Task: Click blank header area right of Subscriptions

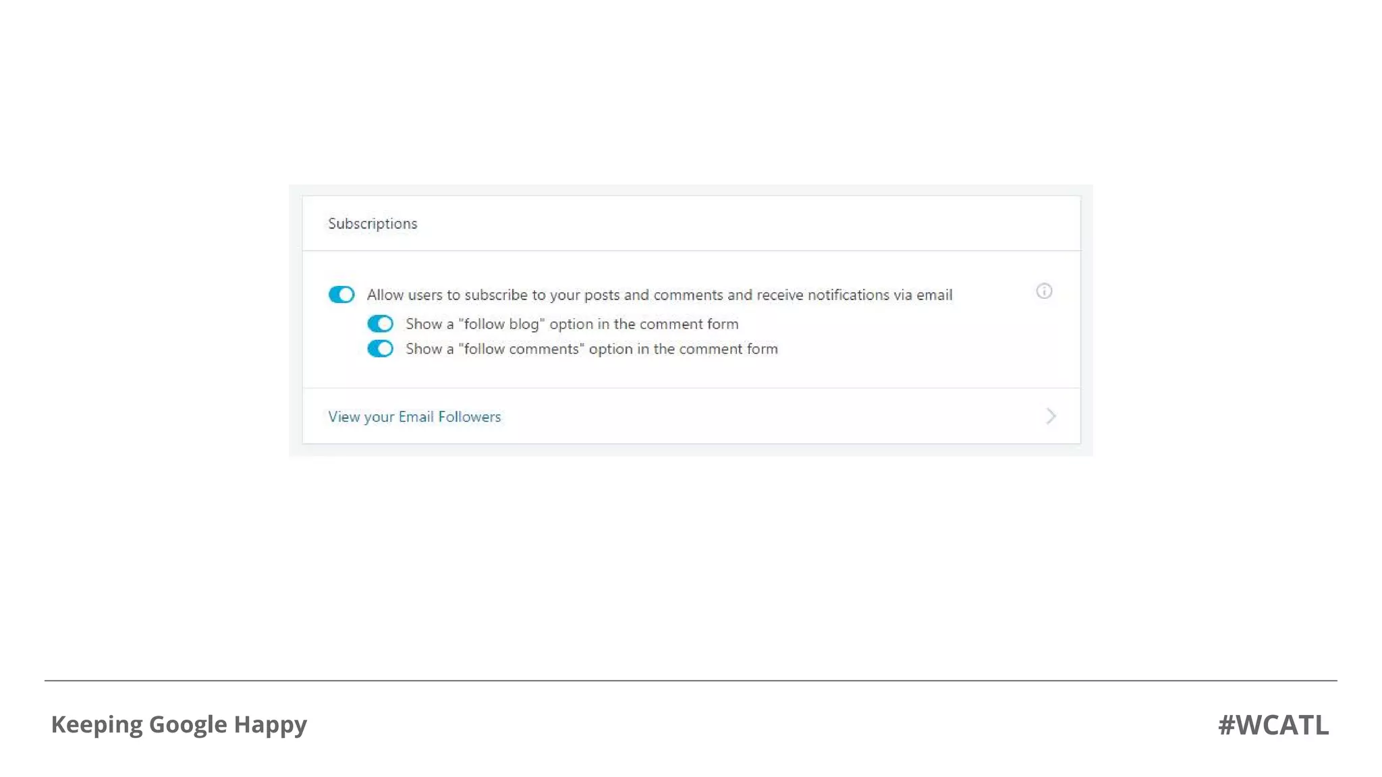Action: (742, 224)
